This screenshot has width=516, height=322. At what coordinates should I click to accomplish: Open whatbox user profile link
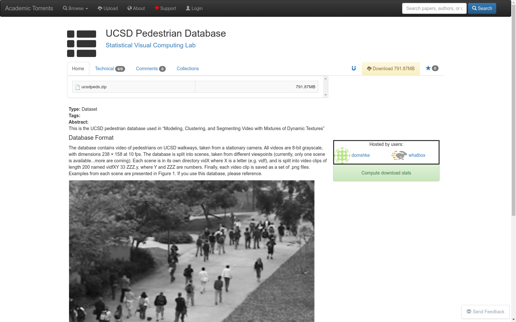(x=417, y=155)
